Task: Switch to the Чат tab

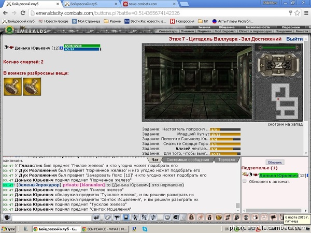Action: point(155,159)
